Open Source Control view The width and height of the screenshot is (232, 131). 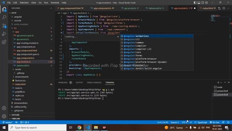(x=4, y=26)
